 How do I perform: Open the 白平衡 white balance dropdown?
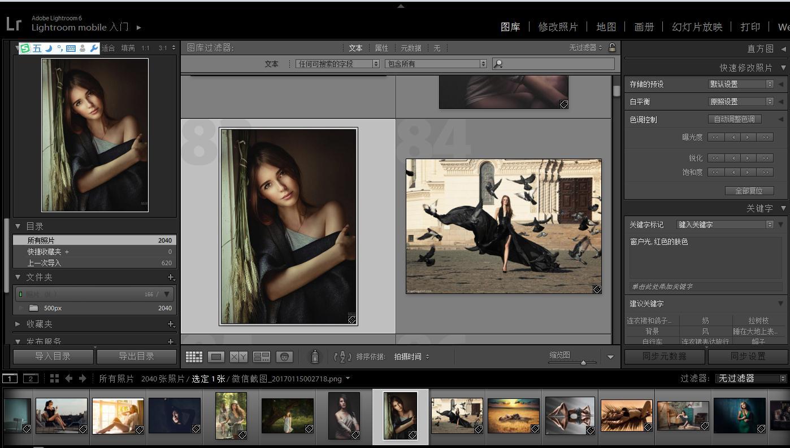point(741,102)
